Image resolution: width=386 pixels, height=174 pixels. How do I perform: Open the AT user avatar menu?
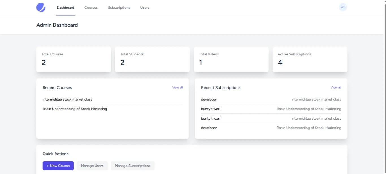(343, 7)
